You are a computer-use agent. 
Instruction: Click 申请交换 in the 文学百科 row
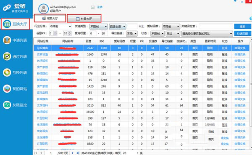[x=240, y=106]
